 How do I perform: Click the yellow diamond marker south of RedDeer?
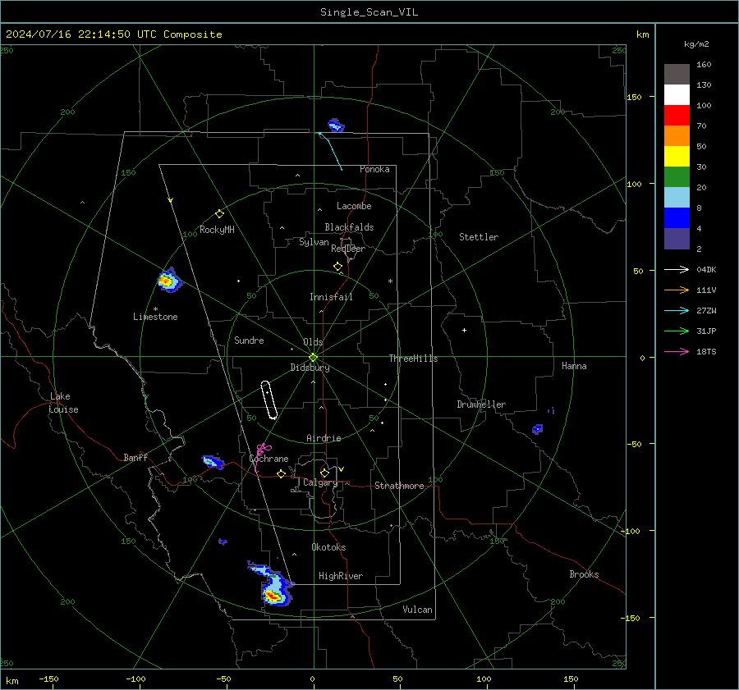click(337, 267)
